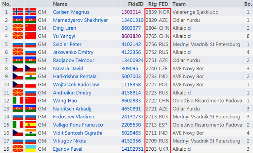Viewport: 253px width, 153px height.
Task: Click the Macedonian flag in Jakovenko Dmitry's row
Action: click(x=17, y=52)
